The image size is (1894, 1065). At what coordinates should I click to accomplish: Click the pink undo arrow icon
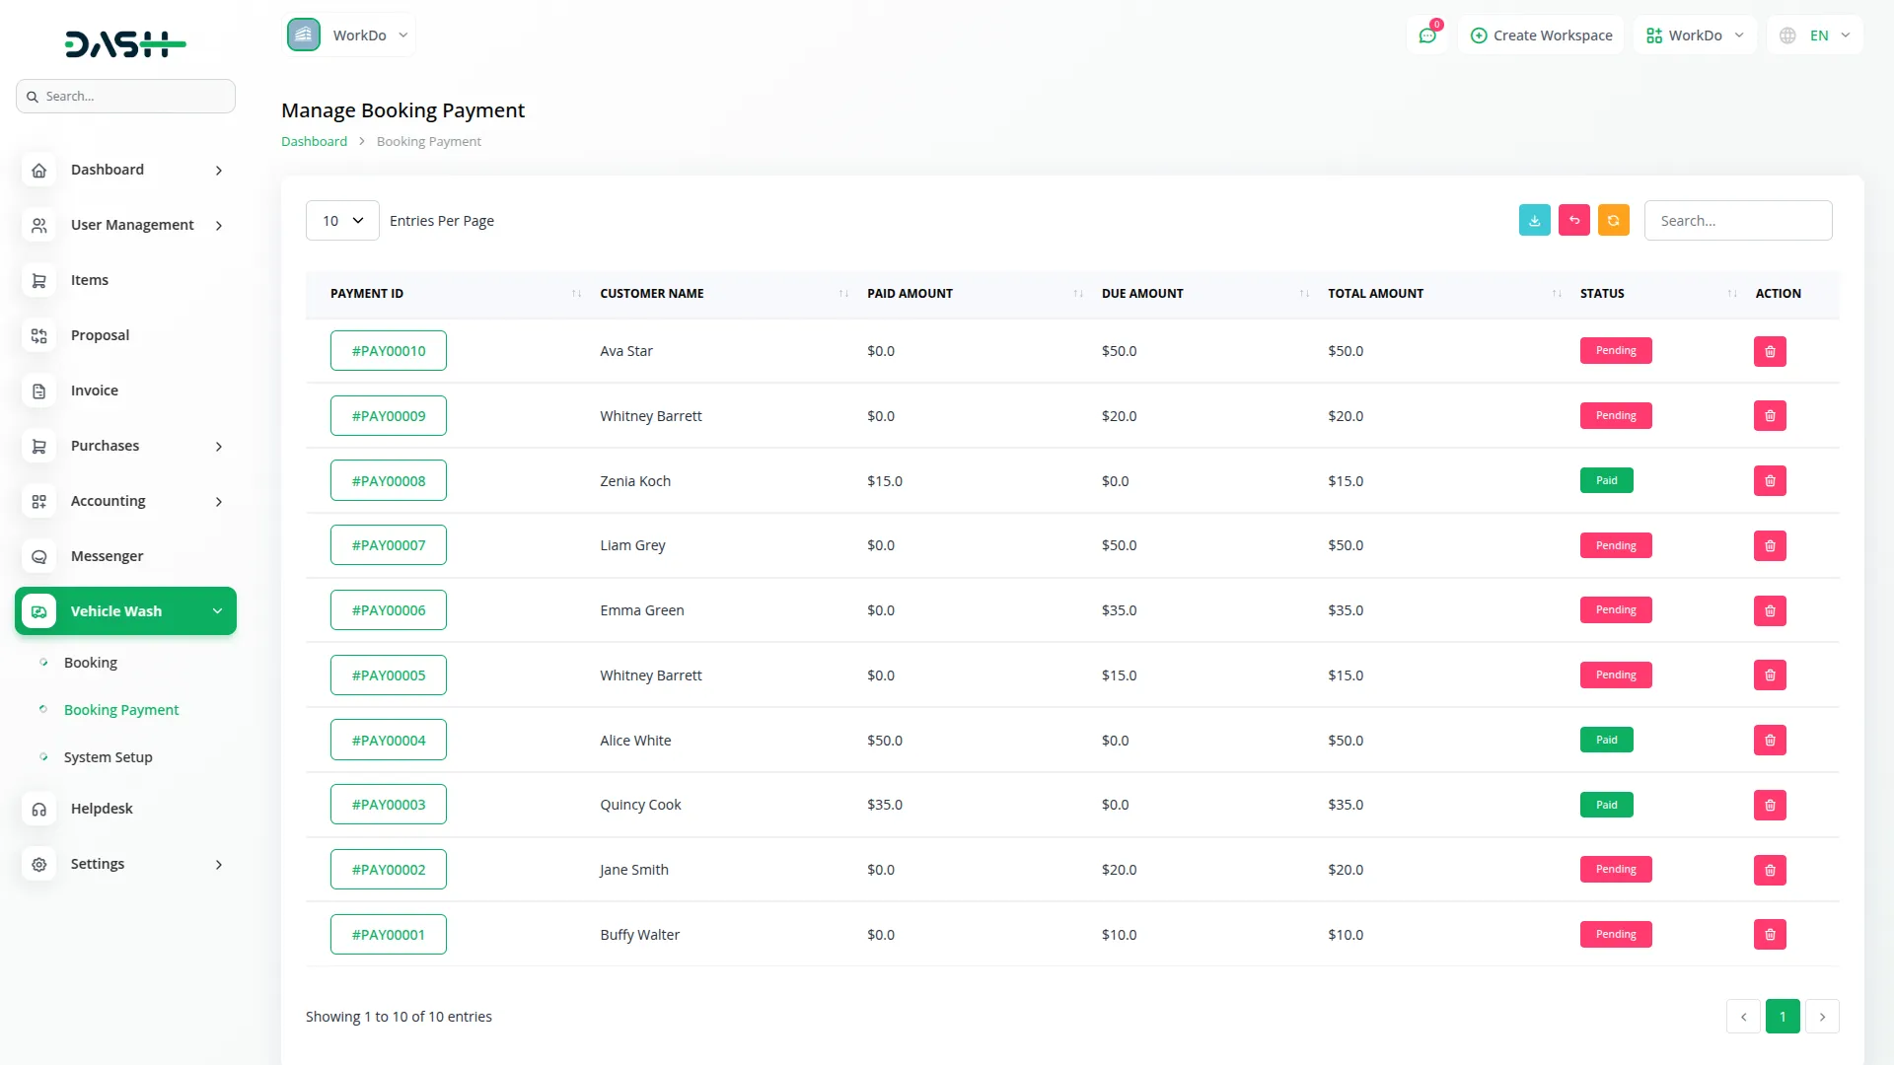point(1573,221)
